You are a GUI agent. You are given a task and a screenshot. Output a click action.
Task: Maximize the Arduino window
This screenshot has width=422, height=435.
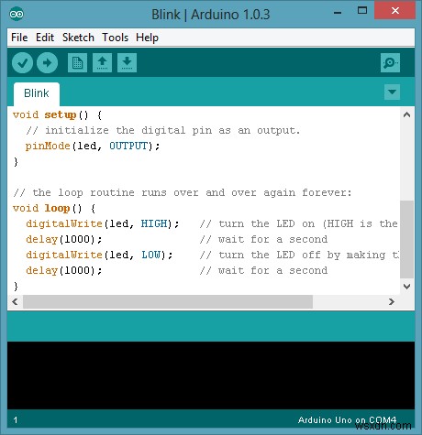point(362,11)
